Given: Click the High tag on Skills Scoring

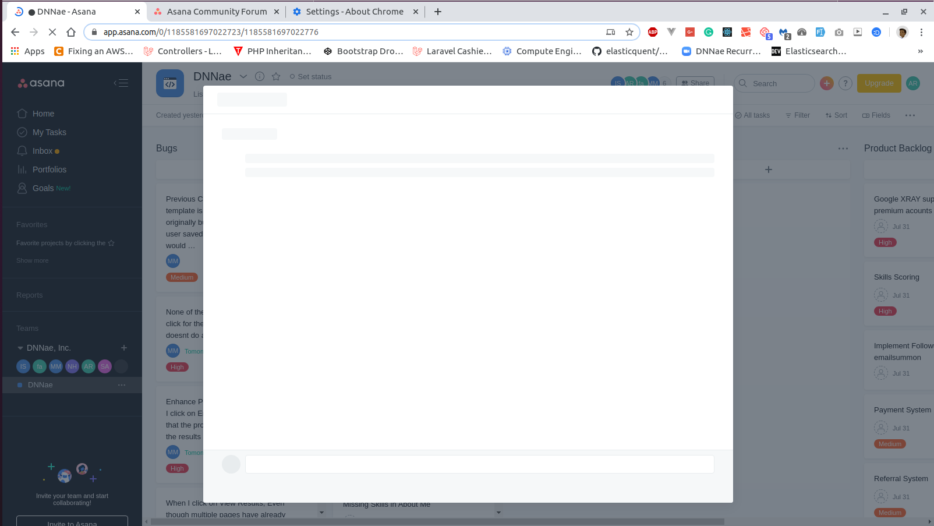Looking at the screenshot, I should tap(885, 311).
